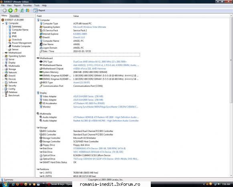Select DMI in the tree
Screen dimensions: 233x187
point(14,33)
